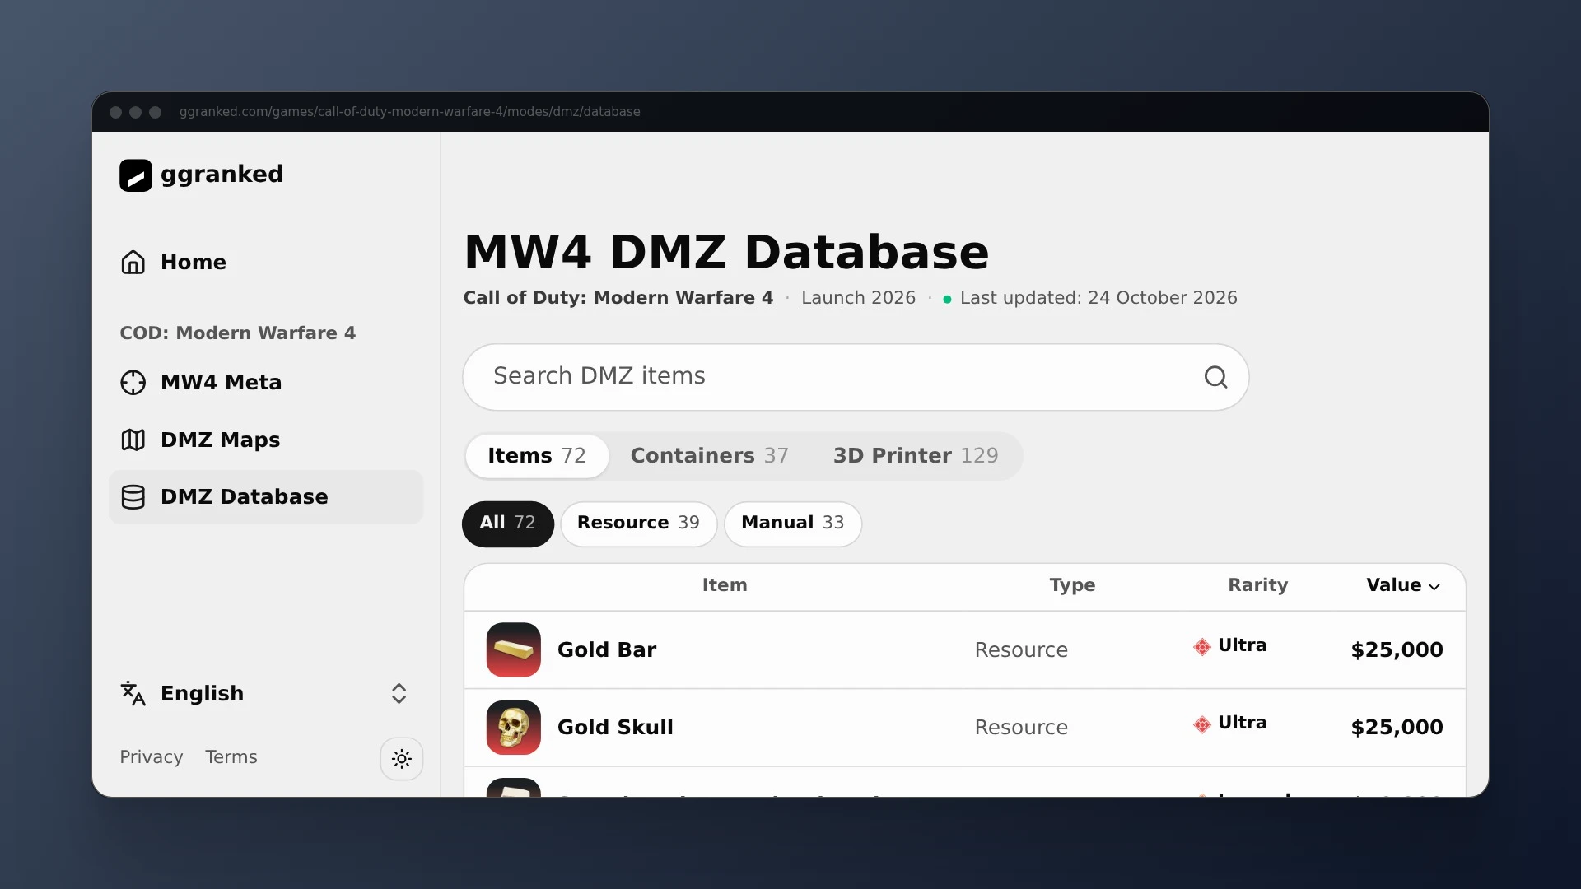Click the Search DMZ items field
Image resolution: width=1581 pixels, height=889 pixels.
(x=856, y=377)
